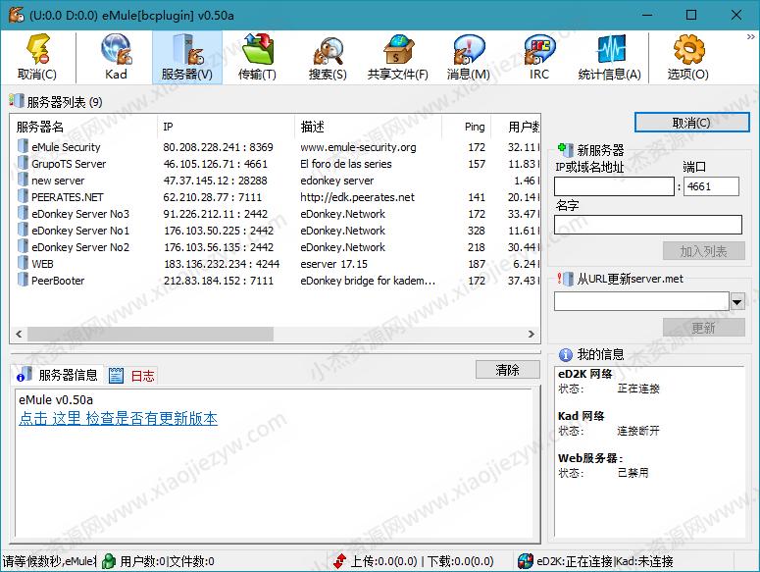The image size is (760, 572).
Task: Select eDonkey bridge for kadem... description
Action: tap(368, 281)
